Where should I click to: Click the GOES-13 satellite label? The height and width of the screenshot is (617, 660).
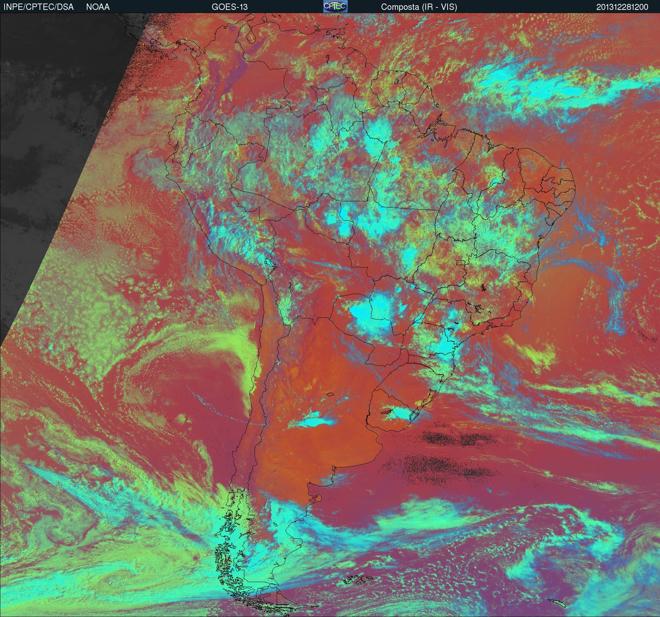pyautogui.click(x=229, y=7)
